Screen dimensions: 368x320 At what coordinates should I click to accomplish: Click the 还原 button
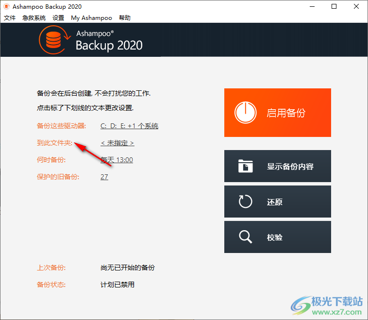point(277,202)
